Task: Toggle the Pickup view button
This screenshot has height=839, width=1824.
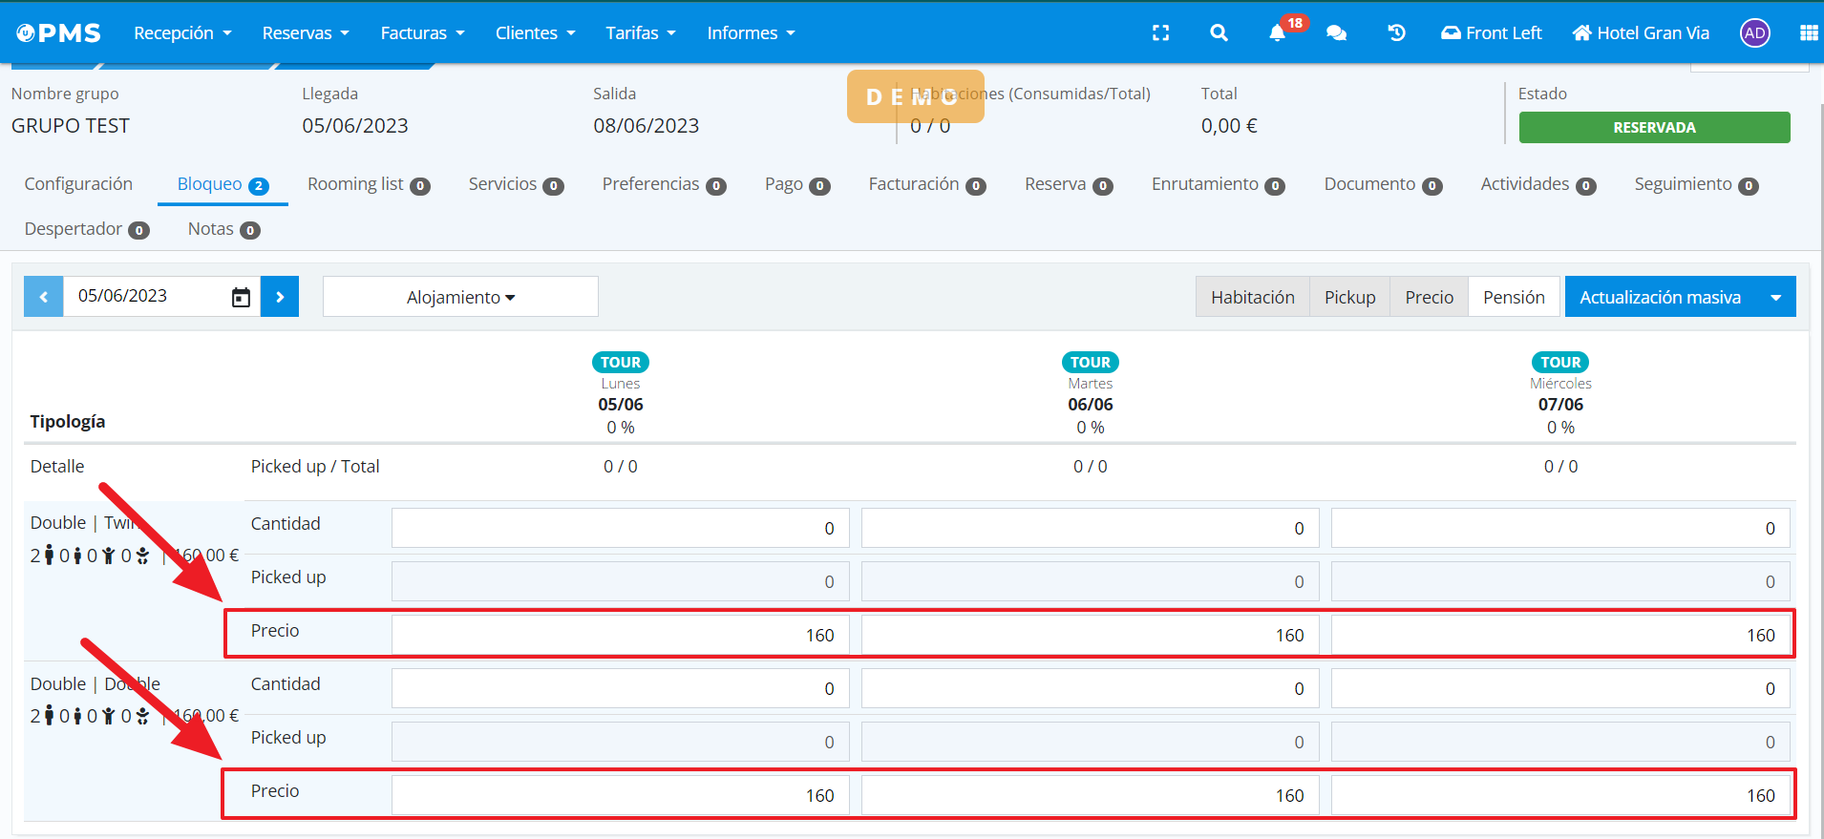Action: 1349,297
